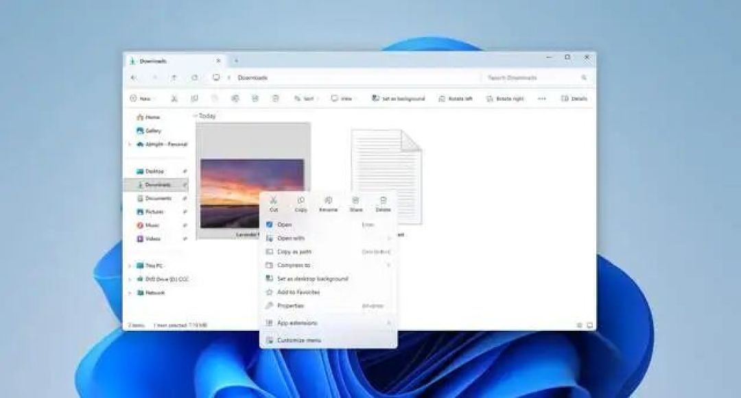741x398 pixels.
Task: Expand the This PC tree node
Action: pos(130,266)
